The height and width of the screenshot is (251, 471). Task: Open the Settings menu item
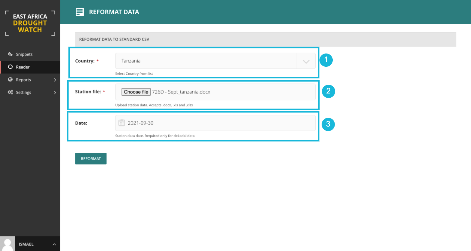[30, 92]
